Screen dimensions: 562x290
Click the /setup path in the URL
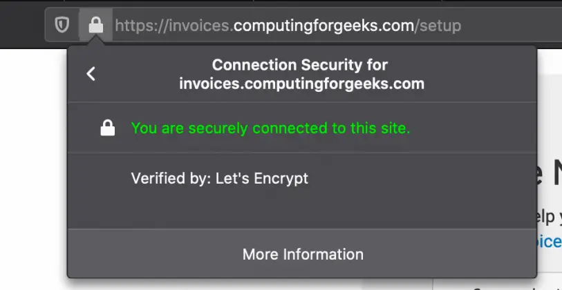438,26
